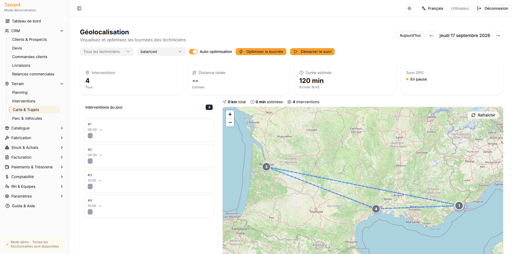
Task: Click the Déconnexion button
Action: (x=493, y=8)
